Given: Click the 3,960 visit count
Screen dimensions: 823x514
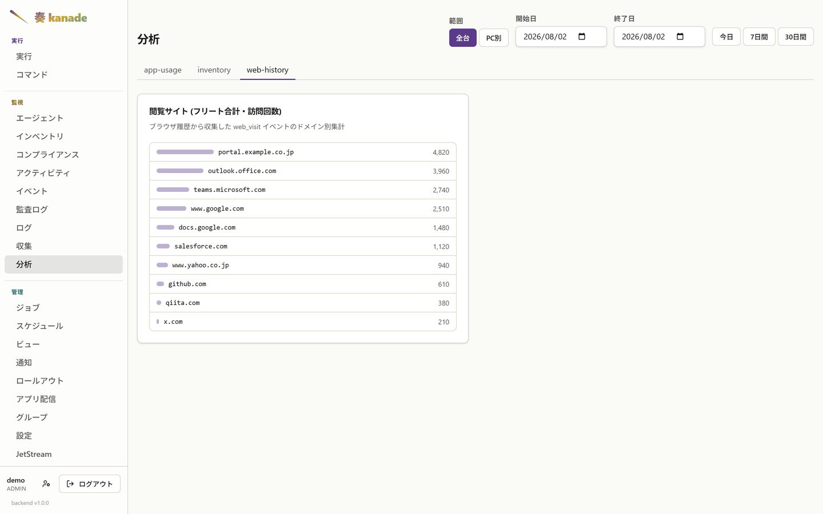Looking at the screenshot, I should (441, 171).
